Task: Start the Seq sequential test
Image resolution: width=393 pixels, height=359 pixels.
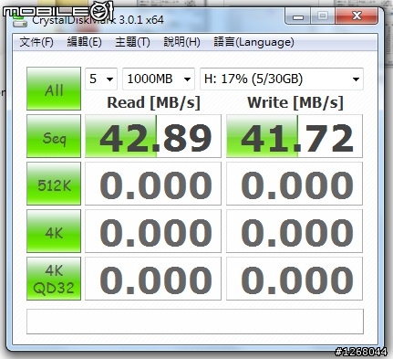Action: [54, 136]
